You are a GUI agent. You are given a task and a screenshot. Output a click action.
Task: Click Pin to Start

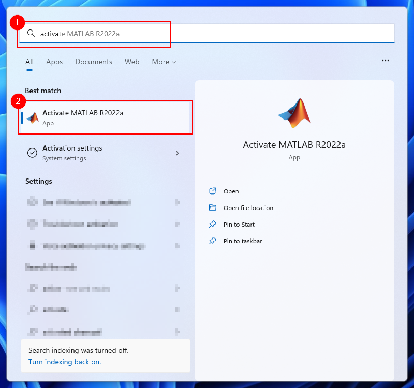tap(239, 225)
